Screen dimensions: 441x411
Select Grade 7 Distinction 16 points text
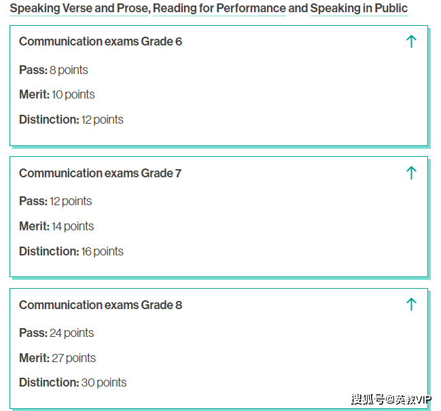tap(71, 251)
